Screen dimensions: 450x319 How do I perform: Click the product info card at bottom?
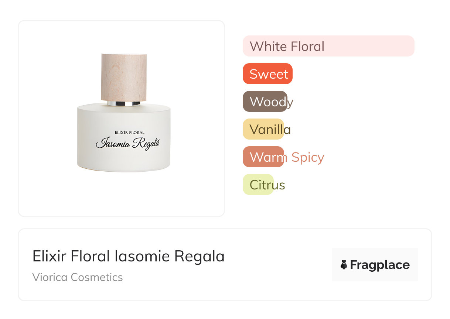(x=225, y=265)
